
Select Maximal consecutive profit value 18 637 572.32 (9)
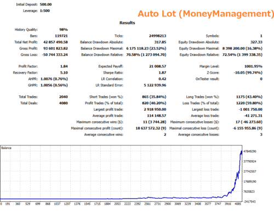click(151, 128)
